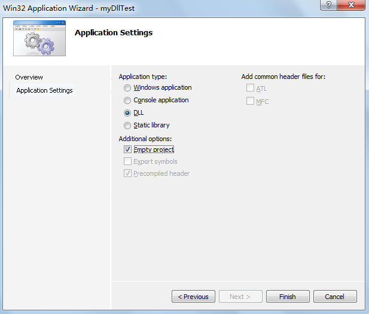Switch to Application Settings sidebar item
The width and height of the screenshot is (369, 314).
tap(44, 90)
